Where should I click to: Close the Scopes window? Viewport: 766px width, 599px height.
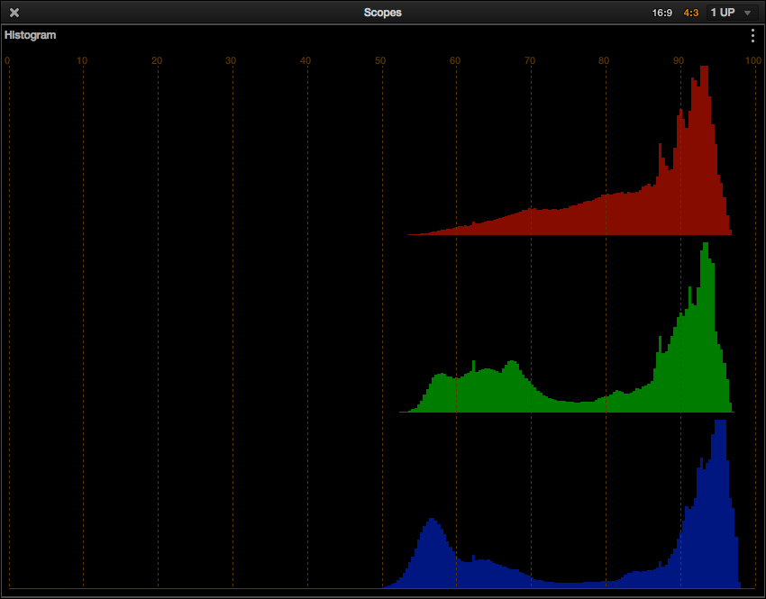pyautogui.click(x=14, y=13)
